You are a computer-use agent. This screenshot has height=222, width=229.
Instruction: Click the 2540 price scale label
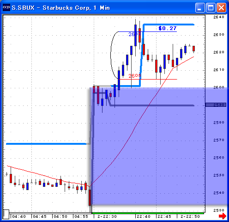219,193
